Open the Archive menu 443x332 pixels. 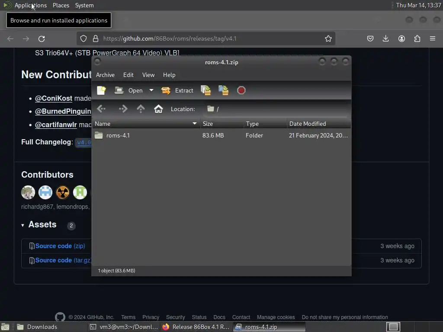pyautogui.click(x=106, y=75)
